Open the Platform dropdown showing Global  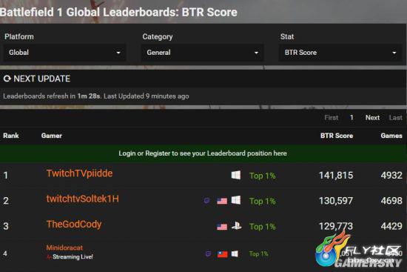tap(64, 53)
